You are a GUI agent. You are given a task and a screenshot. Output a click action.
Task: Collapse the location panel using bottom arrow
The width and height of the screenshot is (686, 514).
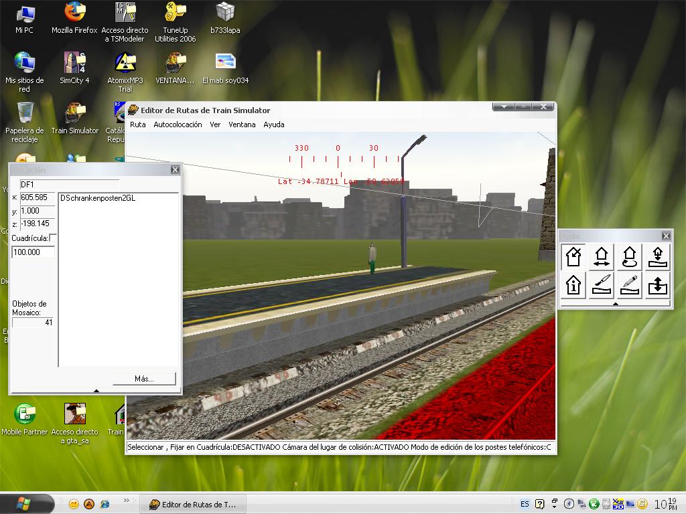tap(96, 390)
